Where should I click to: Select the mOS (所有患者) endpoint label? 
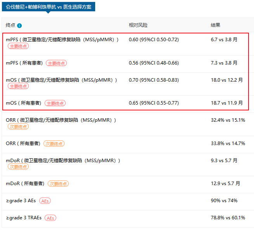point(24,103)
